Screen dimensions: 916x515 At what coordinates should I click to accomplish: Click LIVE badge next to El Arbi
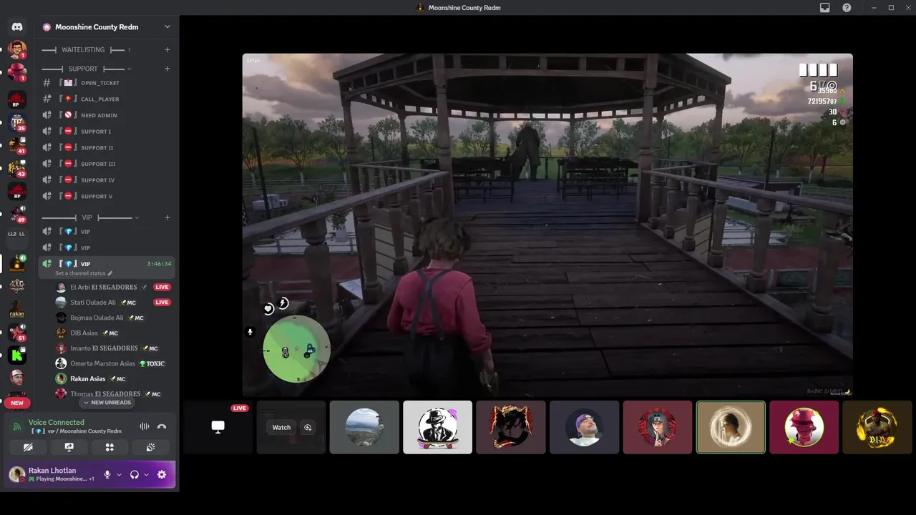click(x=162, y=287)
